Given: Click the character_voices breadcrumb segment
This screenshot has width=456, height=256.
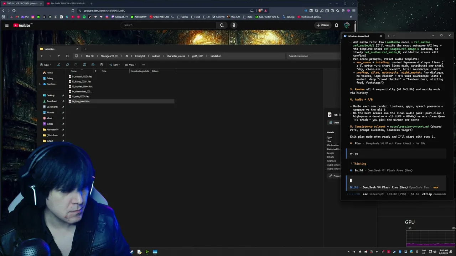Looking at the screenshot, I should tap(176, 56).
